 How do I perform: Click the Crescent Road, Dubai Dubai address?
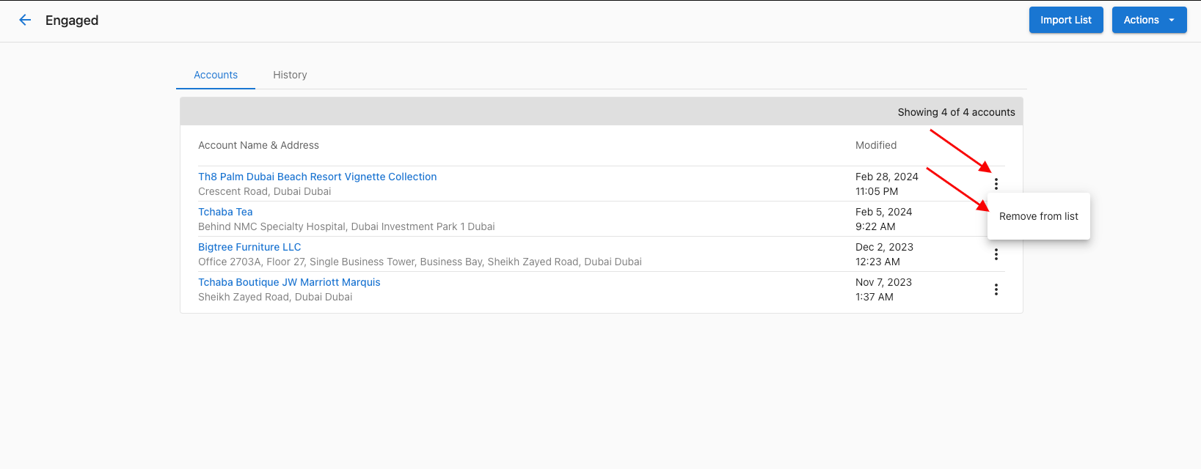pyautogui.click(x=264, y=191)
